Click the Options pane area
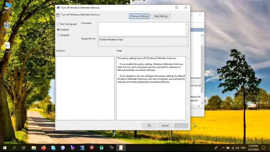The image size is (270, 152). click(85, 88)
